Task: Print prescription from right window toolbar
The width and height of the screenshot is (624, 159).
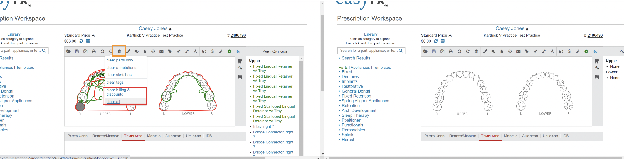Action: pos(451,51)
